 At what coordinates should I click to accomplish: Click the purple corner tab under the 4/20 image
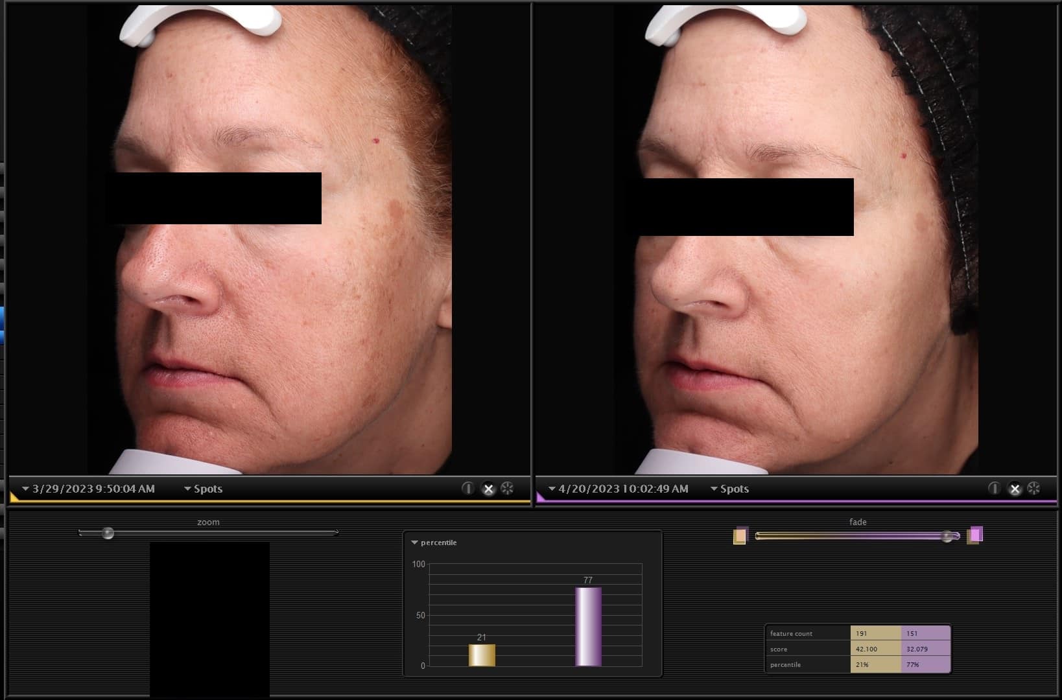click(538, 499)
